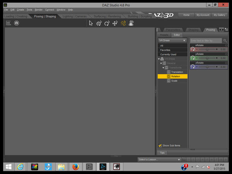Image resolution: width=232 pixels, height=174 pixels.
Task: Open yRotate parameter settings gear
Action: (x=226, y=54)
